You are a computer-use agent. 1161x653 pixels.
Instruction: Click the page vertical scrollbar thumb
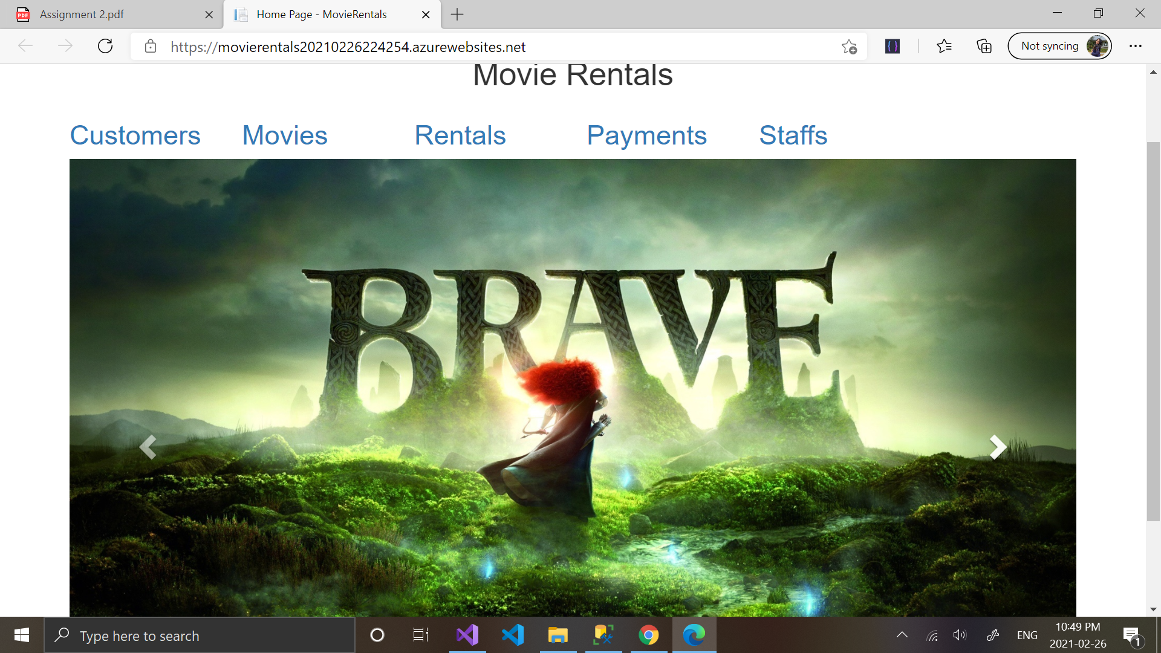tap(1153, 331)
